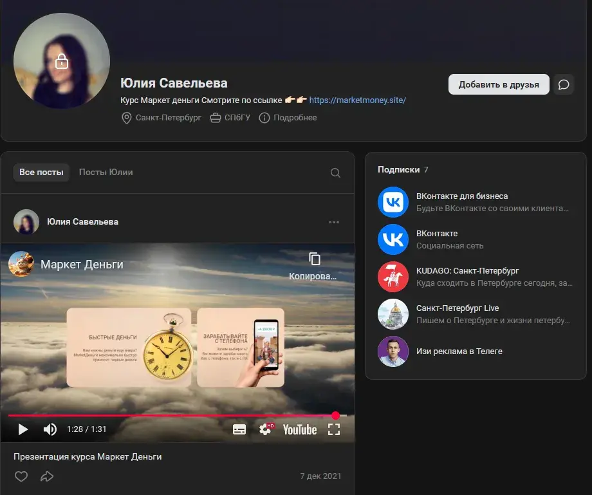Viewport: 592px width, 495px height.
Task: Switch to Посты Юлии tab
Action: point(106,172)
